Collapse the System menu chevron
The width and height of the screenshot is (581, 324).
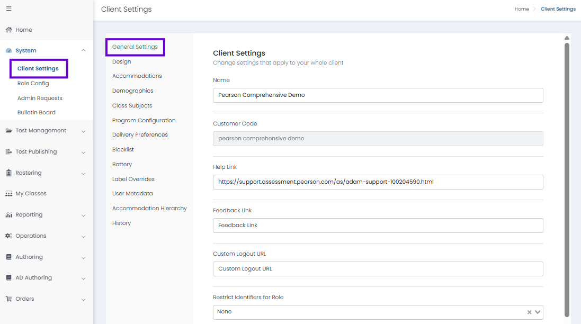(83, 50)
